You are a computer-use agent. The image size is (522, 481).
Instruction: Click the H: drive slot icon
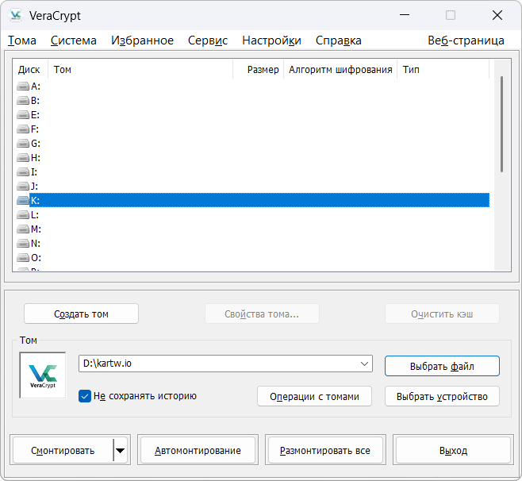coord(23,158)
